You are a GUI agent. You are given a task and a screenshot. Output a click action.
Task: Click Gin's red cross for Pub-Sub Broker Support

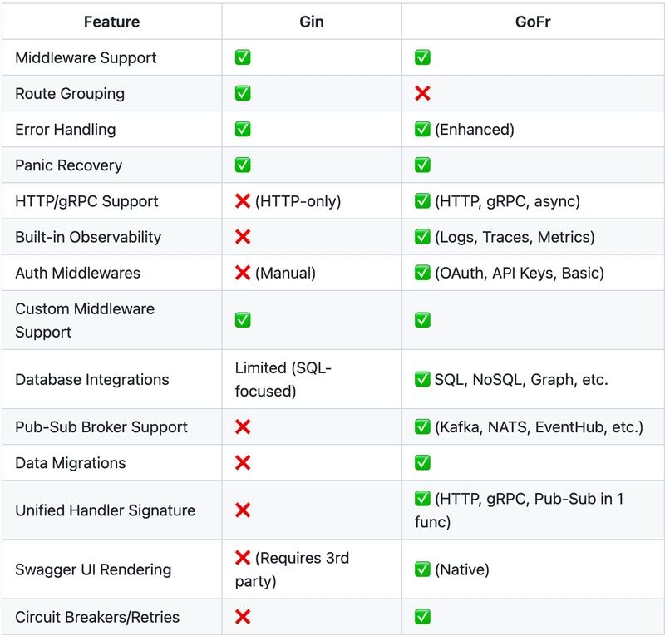click(243, 426)
